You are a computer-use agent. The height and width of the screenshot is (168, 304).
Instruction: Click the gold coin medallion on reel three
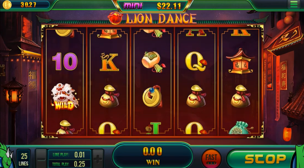[153, 97]
